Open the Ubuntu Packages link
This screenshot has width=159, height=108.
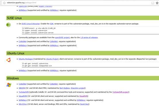[x=26, y=59]
